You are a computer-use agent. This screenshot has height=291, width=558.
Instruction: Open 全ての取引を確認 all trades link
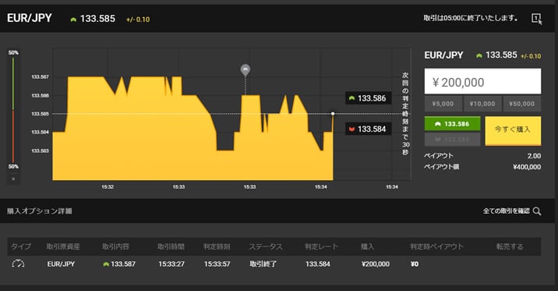(506, 211)
